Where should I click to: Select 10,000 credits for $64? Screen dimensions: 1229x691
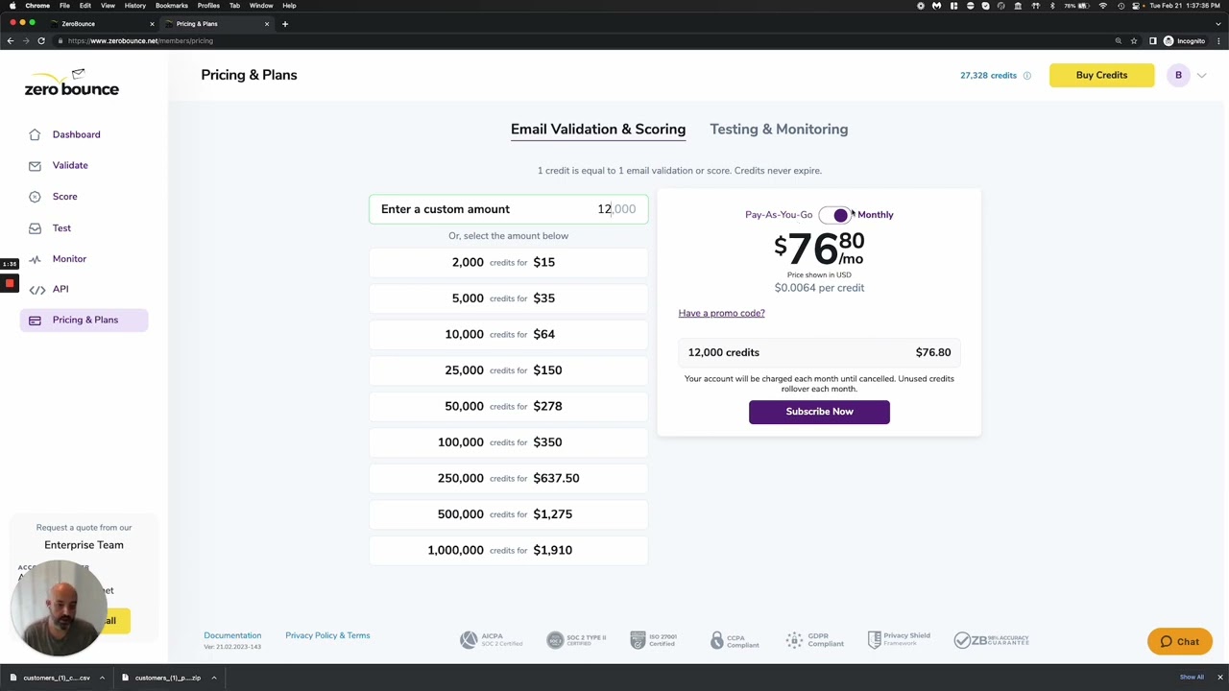tap(509, 334)
